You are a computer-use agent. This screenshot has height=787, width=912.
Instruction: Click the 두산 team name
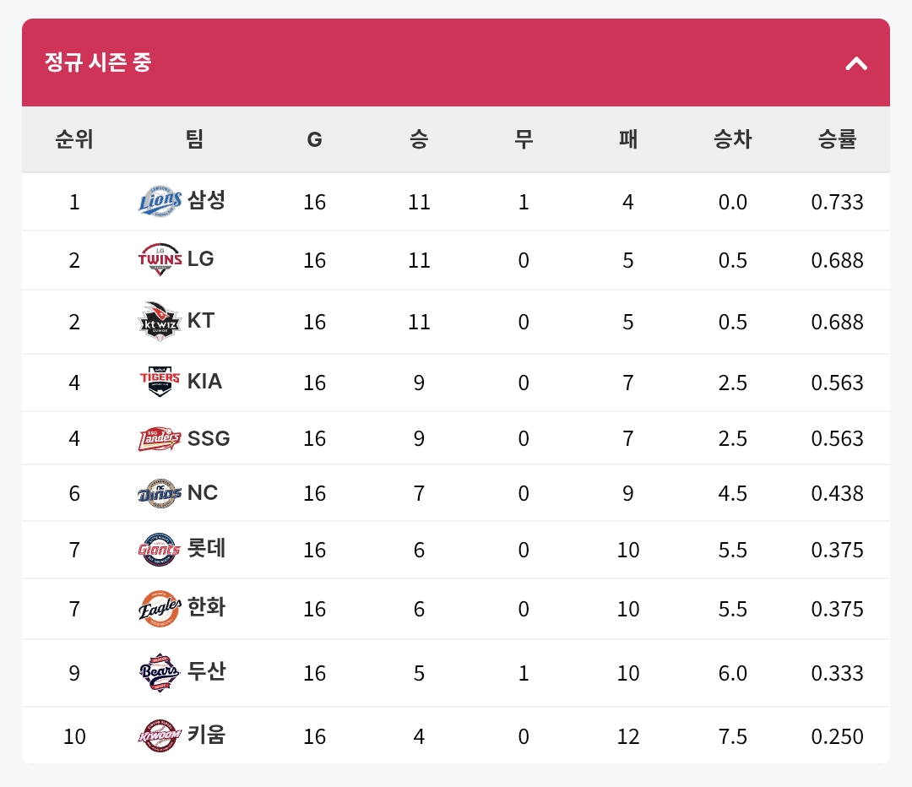207,671
